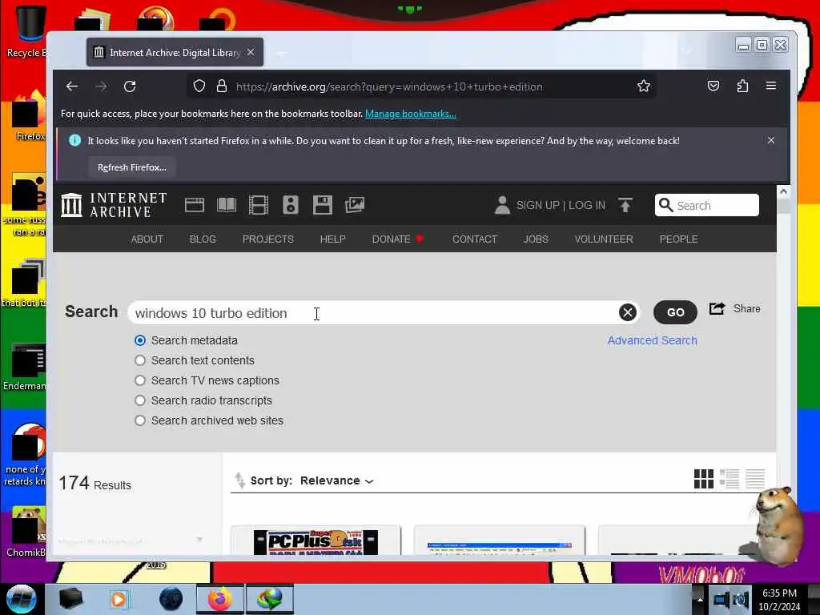Open the Internet Archive Software floppy icon
Viewport: 820px width, 615px height.
(323, 205)
